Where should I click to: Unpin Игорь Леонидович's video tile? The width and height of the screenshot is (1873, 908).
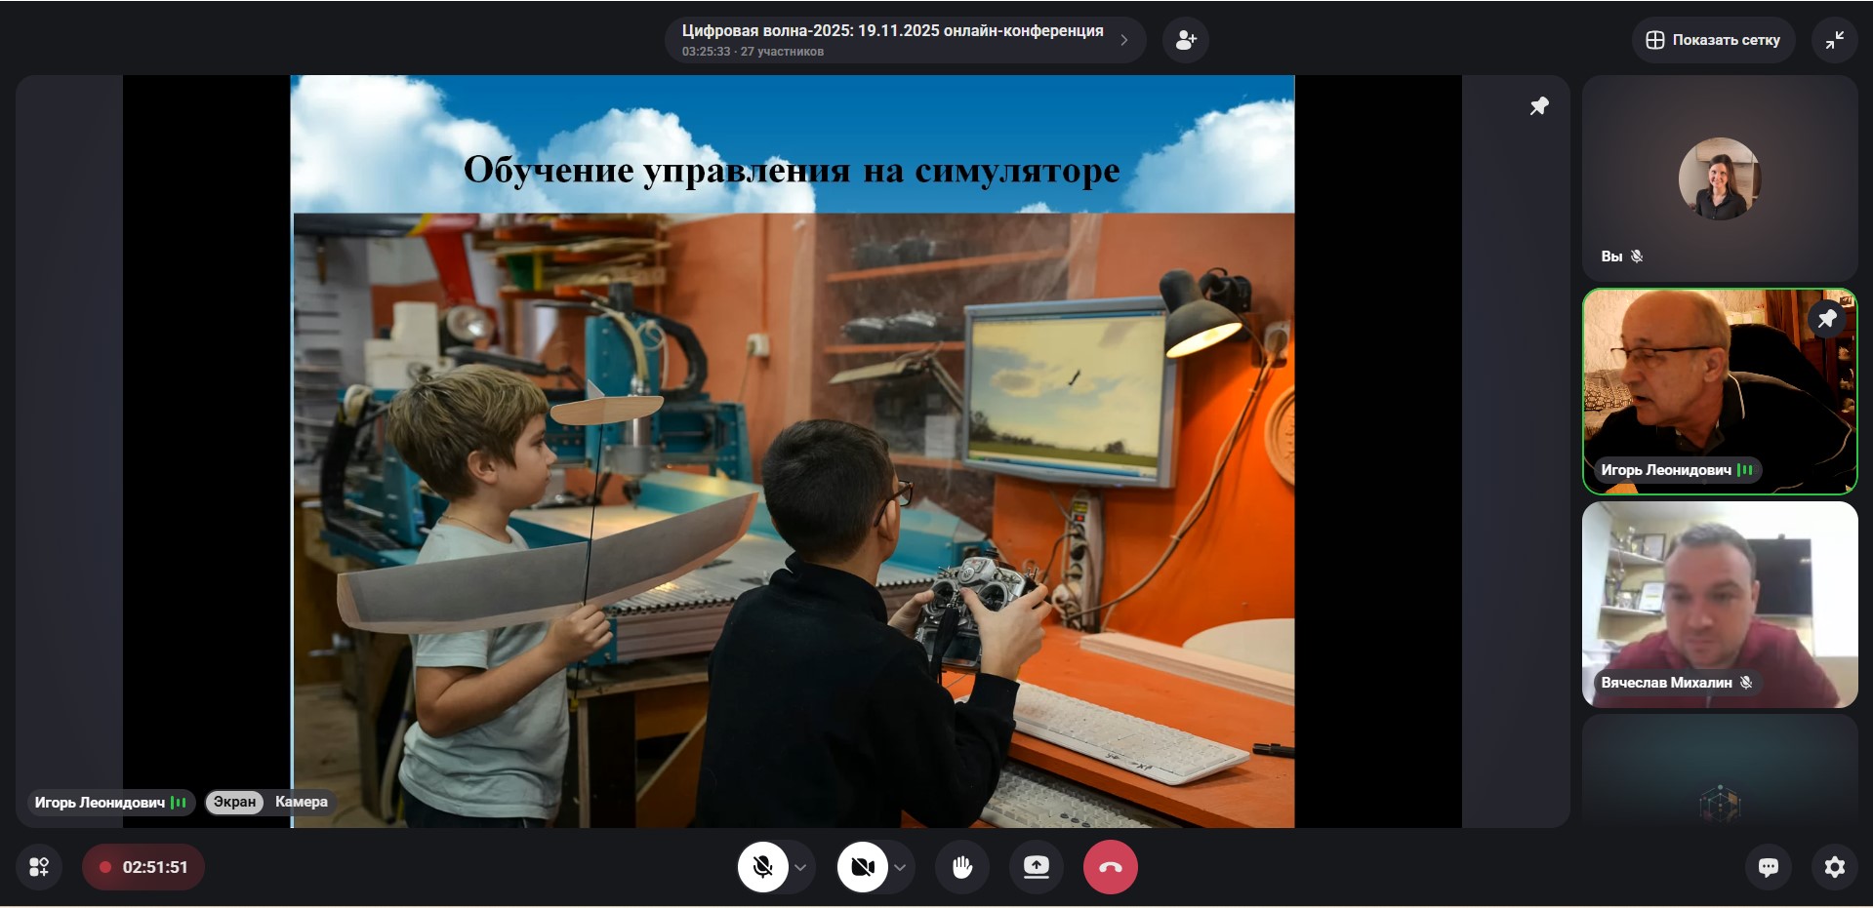tap(1826, 319)
